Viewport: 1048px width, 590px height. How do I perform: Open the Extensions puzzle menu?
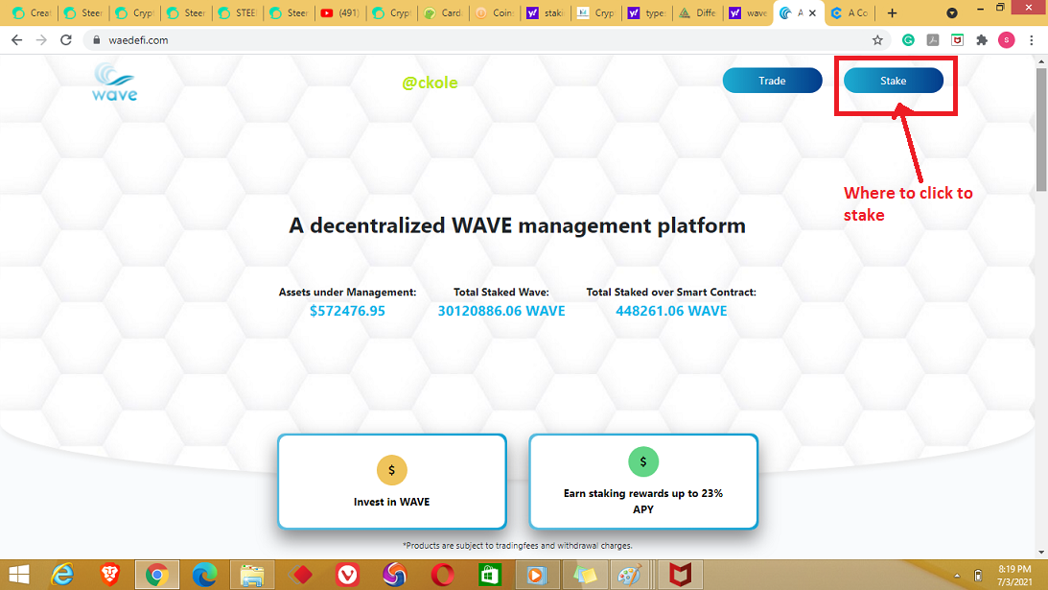(x=982, y=40)
